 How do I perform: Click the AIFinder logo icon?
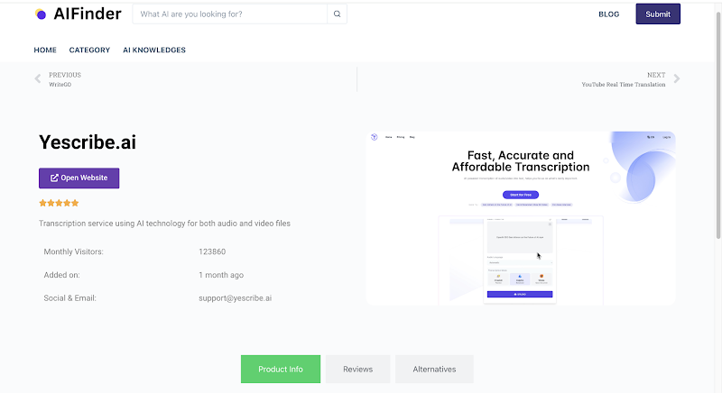click(41, 14)
